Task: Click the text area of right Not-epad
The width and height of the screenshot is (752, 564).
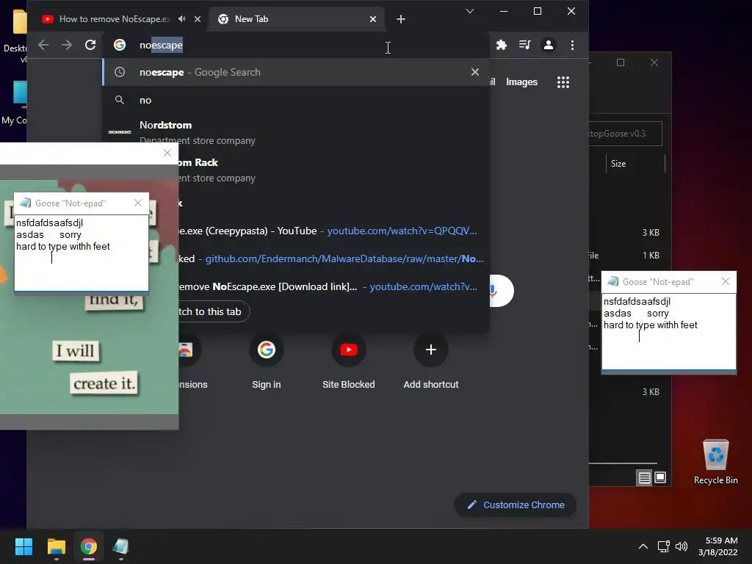Action: click(x=668, y=331)
